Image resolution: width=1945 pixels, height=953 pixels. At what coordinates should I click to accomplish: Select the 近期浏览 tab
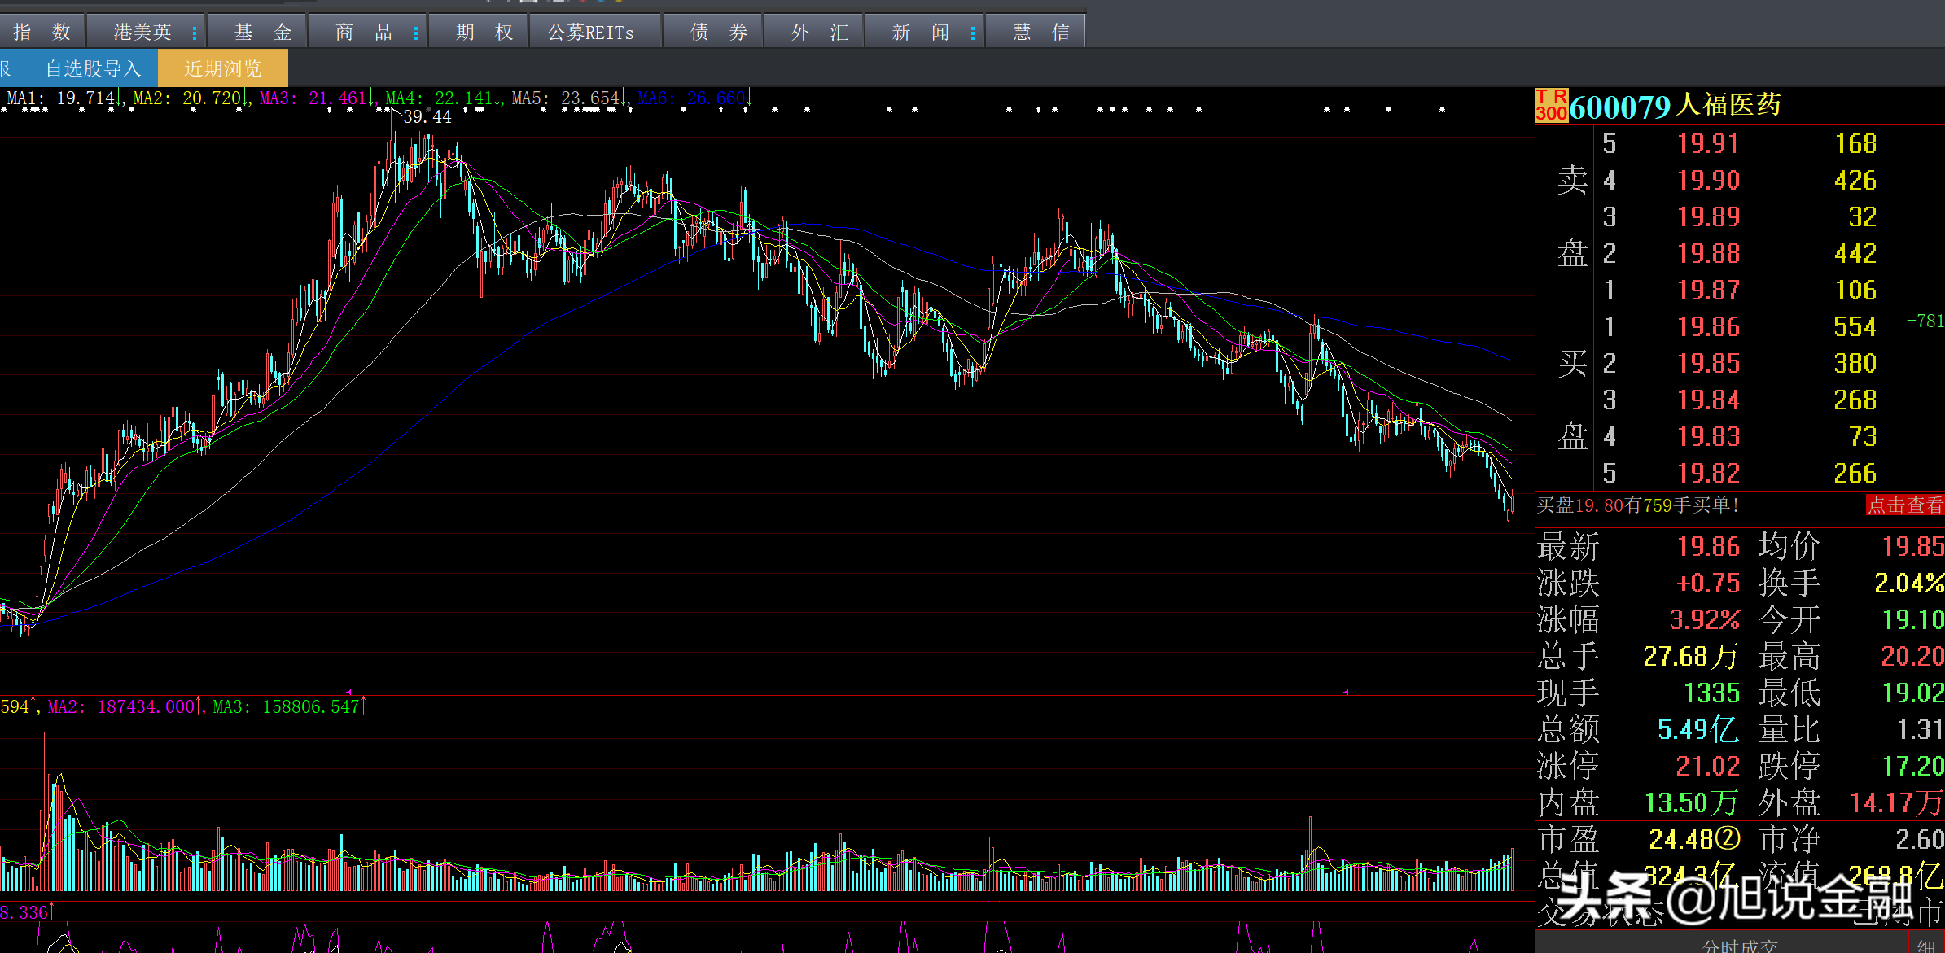click(222, 68)
